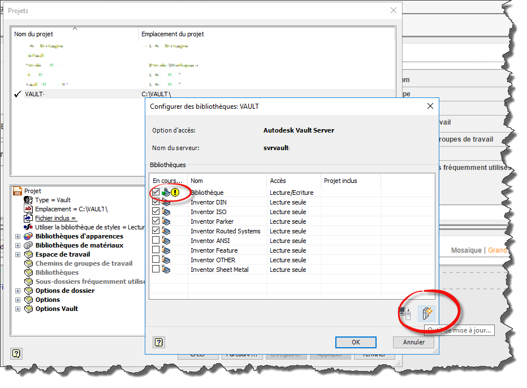Image resolution: width=527 pixels, height=388 pixels.
Task: Expand the Espace de travail node
Action: [18, 254]
